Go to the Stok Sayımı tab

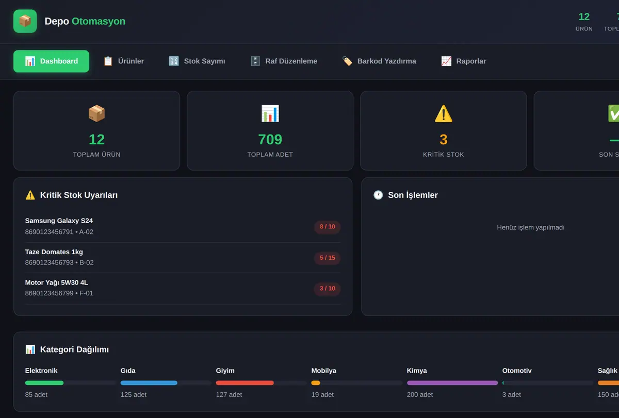tap(197, 61)
